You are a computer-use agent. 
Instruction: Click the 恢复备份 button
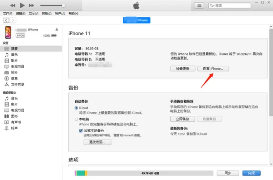coord(209,119)
